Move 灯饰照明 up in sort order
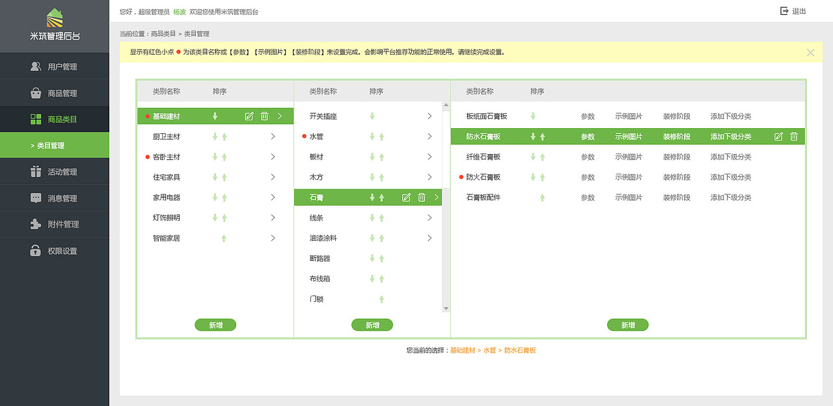The width and height of the screenshot is (833, 406). (x=224, y=218)
